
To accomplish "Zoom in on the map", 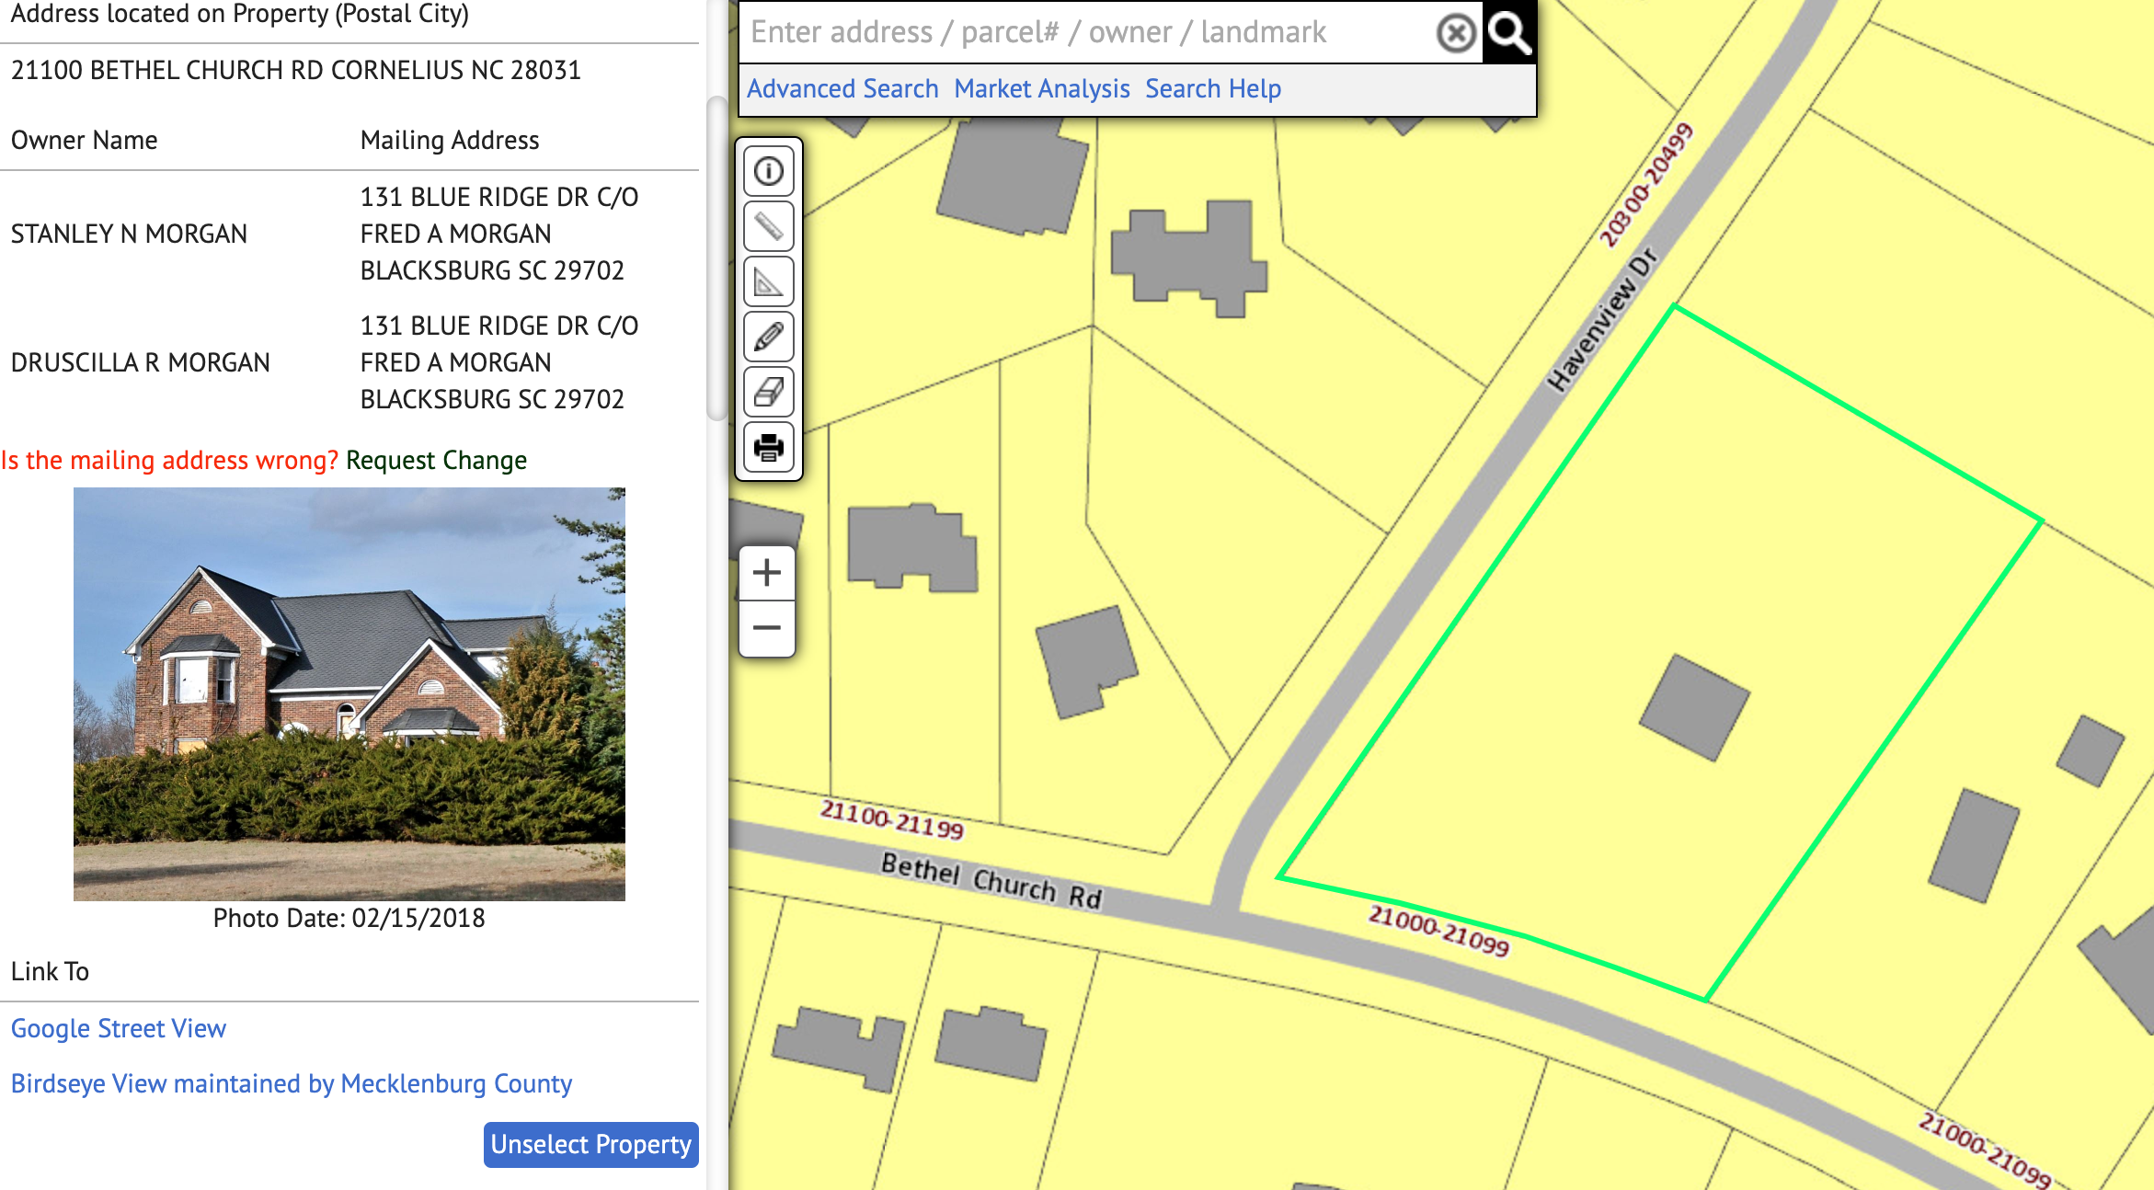I will pyautogui.click(x=767, y=573).
